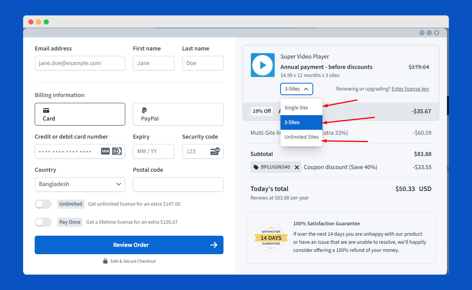Click the Visa icon on the card field
472x290 pixels.
105,151
